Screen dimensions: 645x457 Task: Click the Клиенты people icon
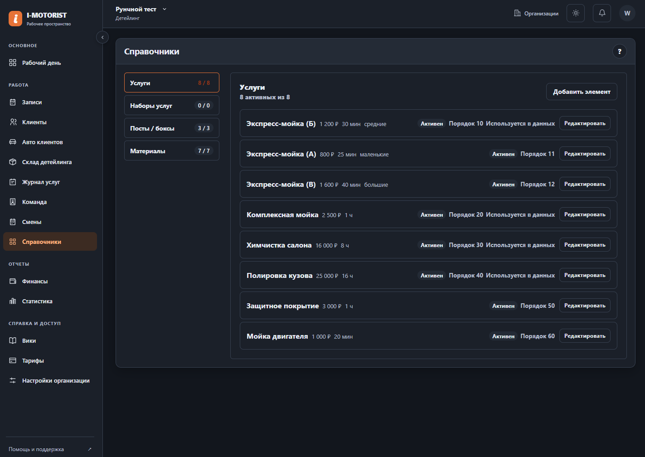pyautogui.click(x=13, y=122)
